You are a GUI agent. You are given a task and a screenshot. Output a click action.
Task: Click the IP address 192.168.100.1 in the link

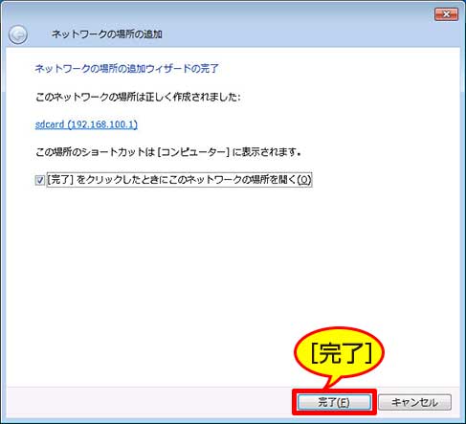click(x=102, y=124)
